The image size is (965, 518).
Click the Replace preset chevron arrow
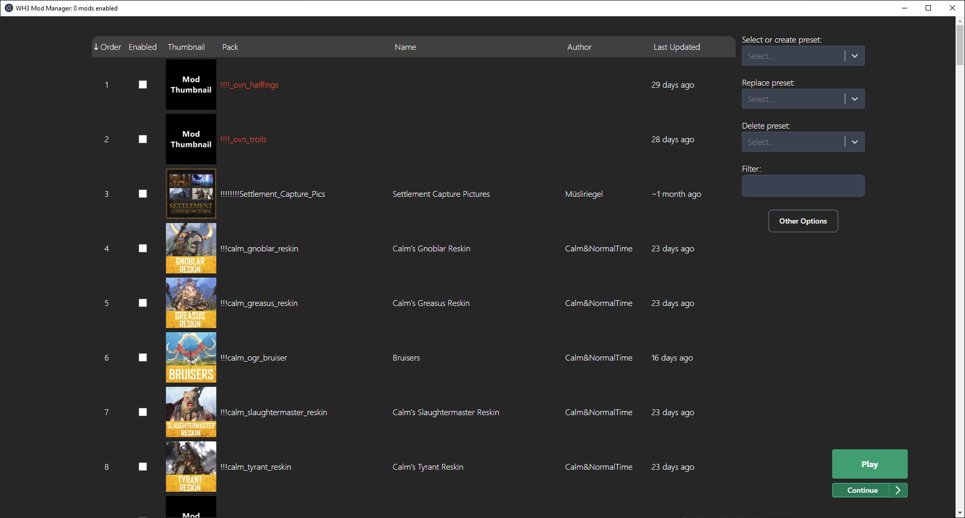pos(855,99)
